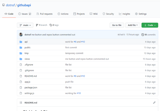Click the '12 days ago' timestamp on tmp row
This screenshot has height=111, width=160.
point(150,53)
